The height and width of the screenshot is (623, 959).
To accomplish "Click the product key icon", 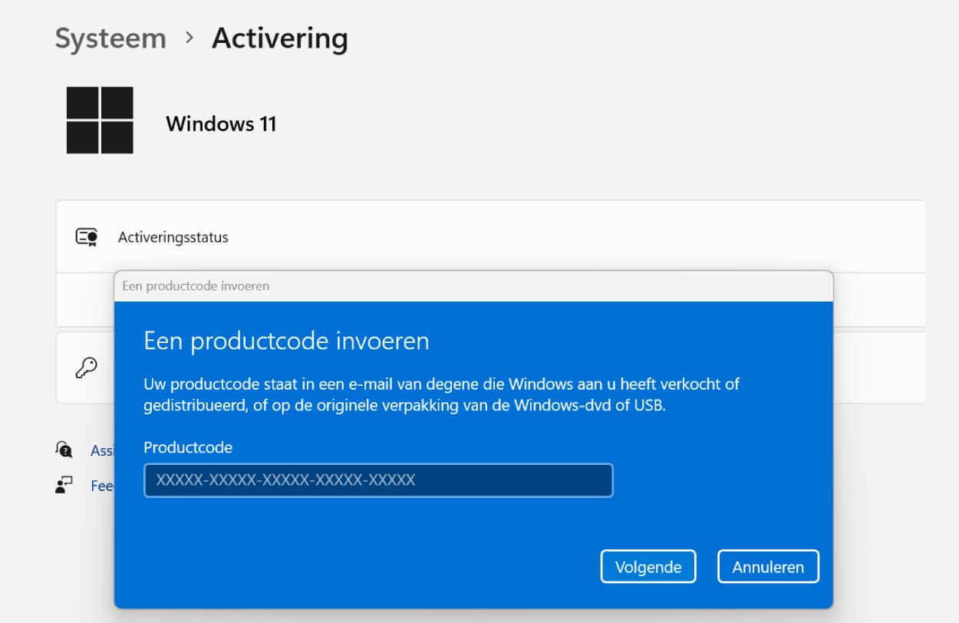I will (x=86, y=368).
